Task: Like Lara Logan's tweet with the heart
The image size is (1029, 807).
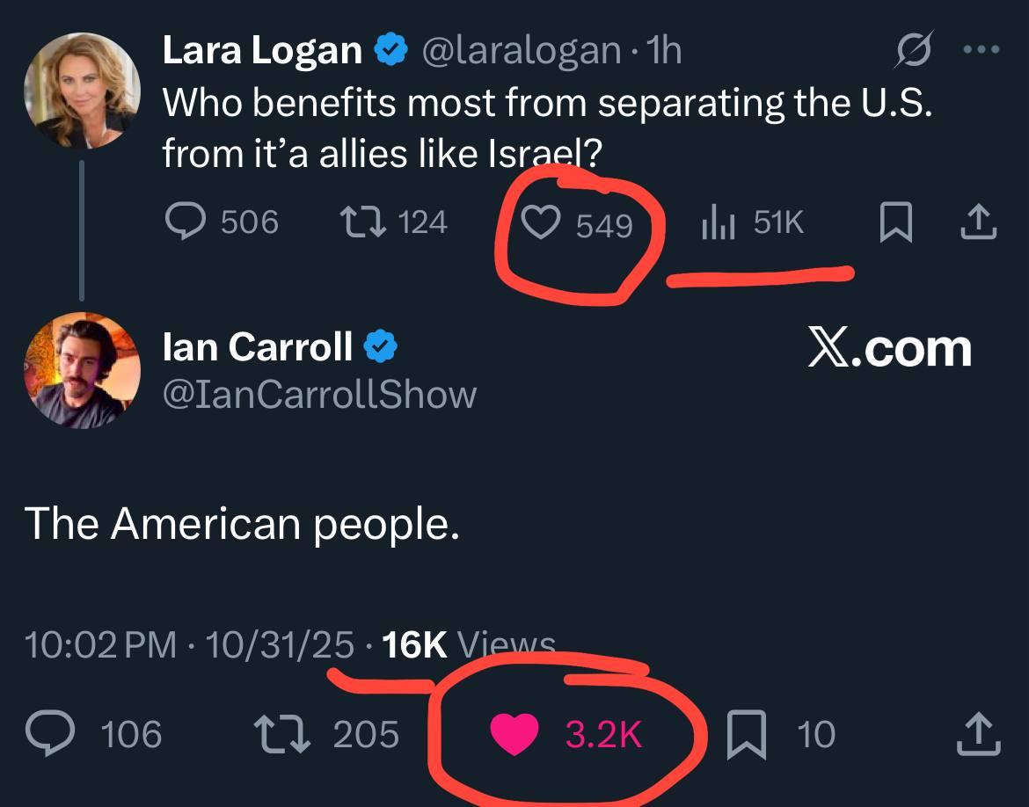Action: (542, 224)
